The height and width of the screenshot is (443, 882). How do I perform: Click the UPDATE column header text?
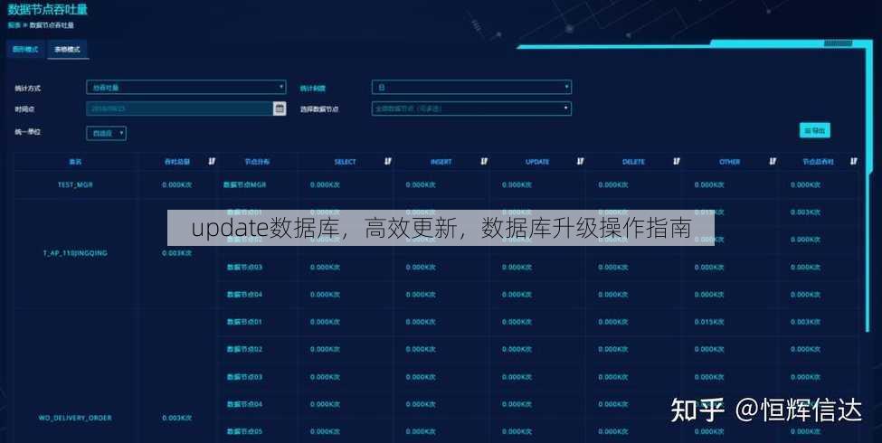(x=537, y=162)
